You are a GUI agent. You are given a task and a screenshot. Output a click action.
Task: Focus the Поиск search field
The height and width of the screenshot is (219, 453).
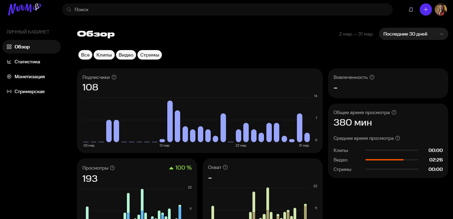point(227,10)
